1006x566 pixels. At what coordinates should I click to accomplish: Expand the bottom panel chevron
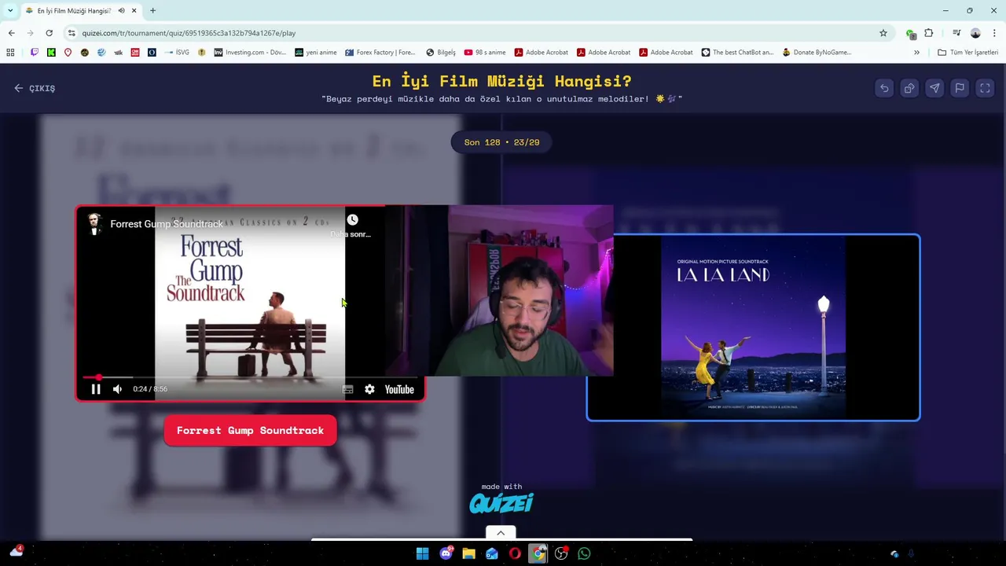point(501,533)
